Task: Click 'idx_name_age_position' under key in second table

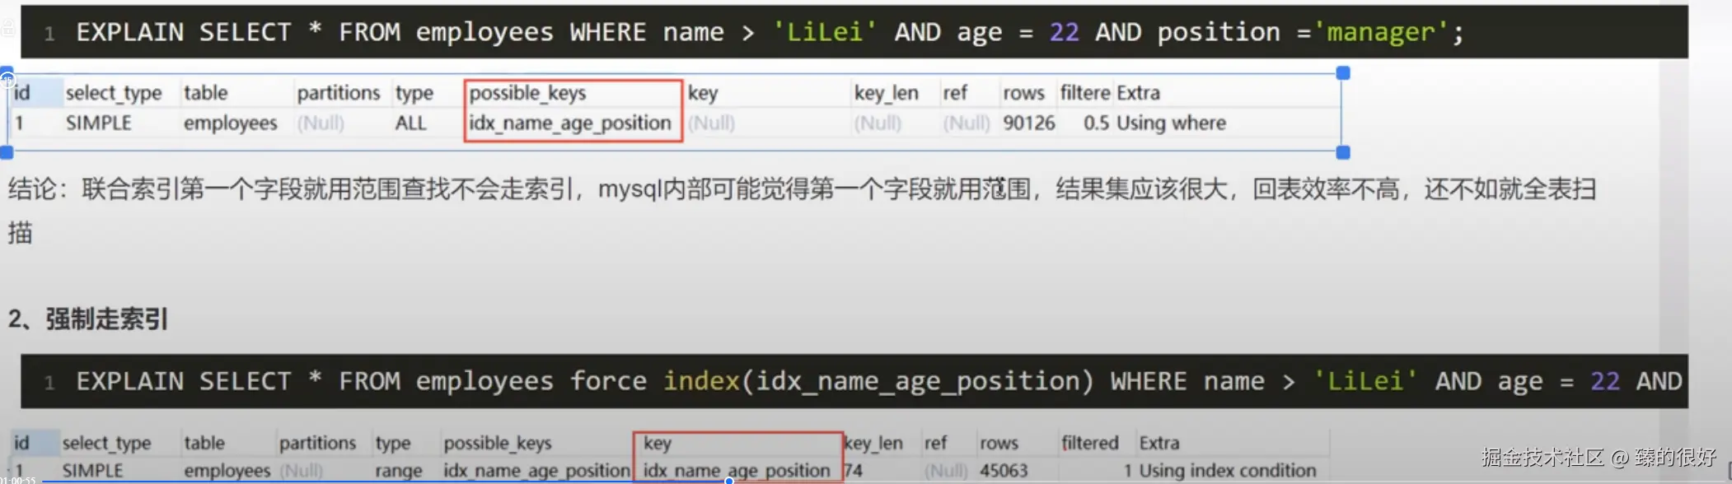Action: point(737,471)
